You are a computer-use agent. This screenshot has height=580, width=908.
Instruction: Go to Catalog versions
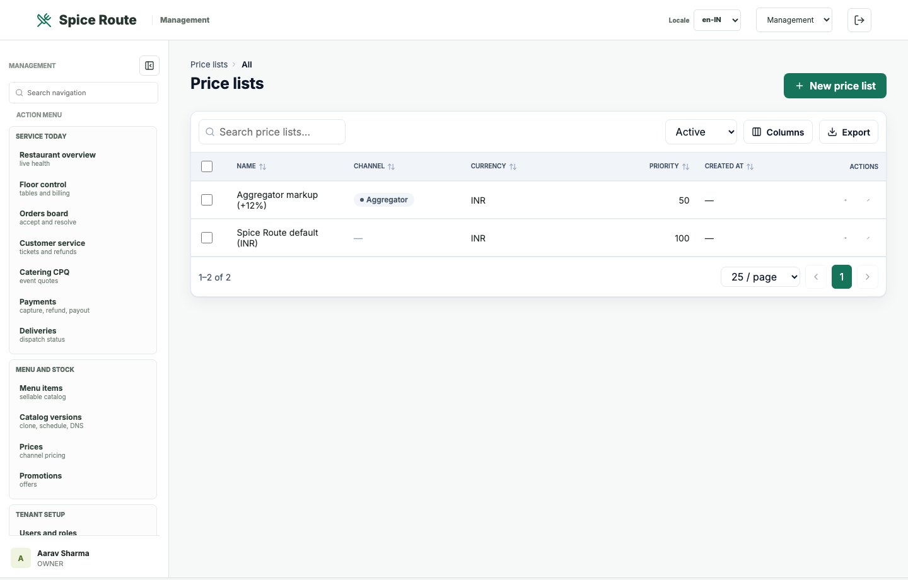tap(83, 421)
